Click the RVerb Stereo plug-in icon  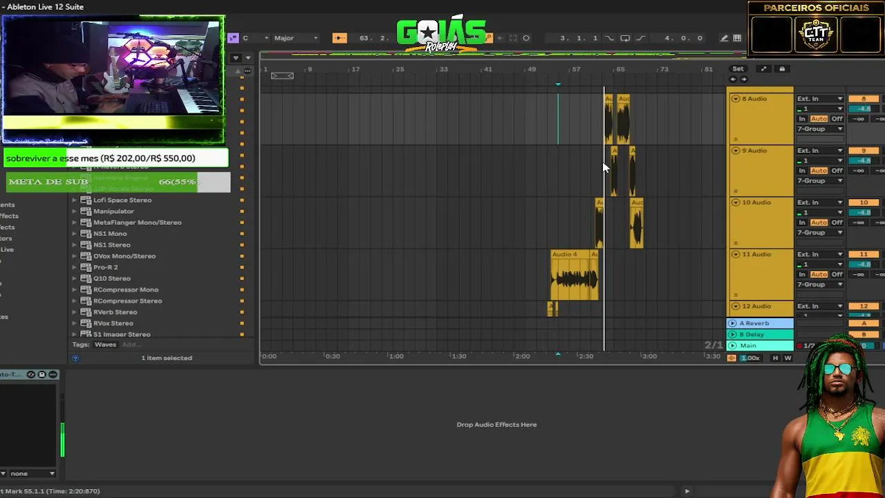click(86, 312)
